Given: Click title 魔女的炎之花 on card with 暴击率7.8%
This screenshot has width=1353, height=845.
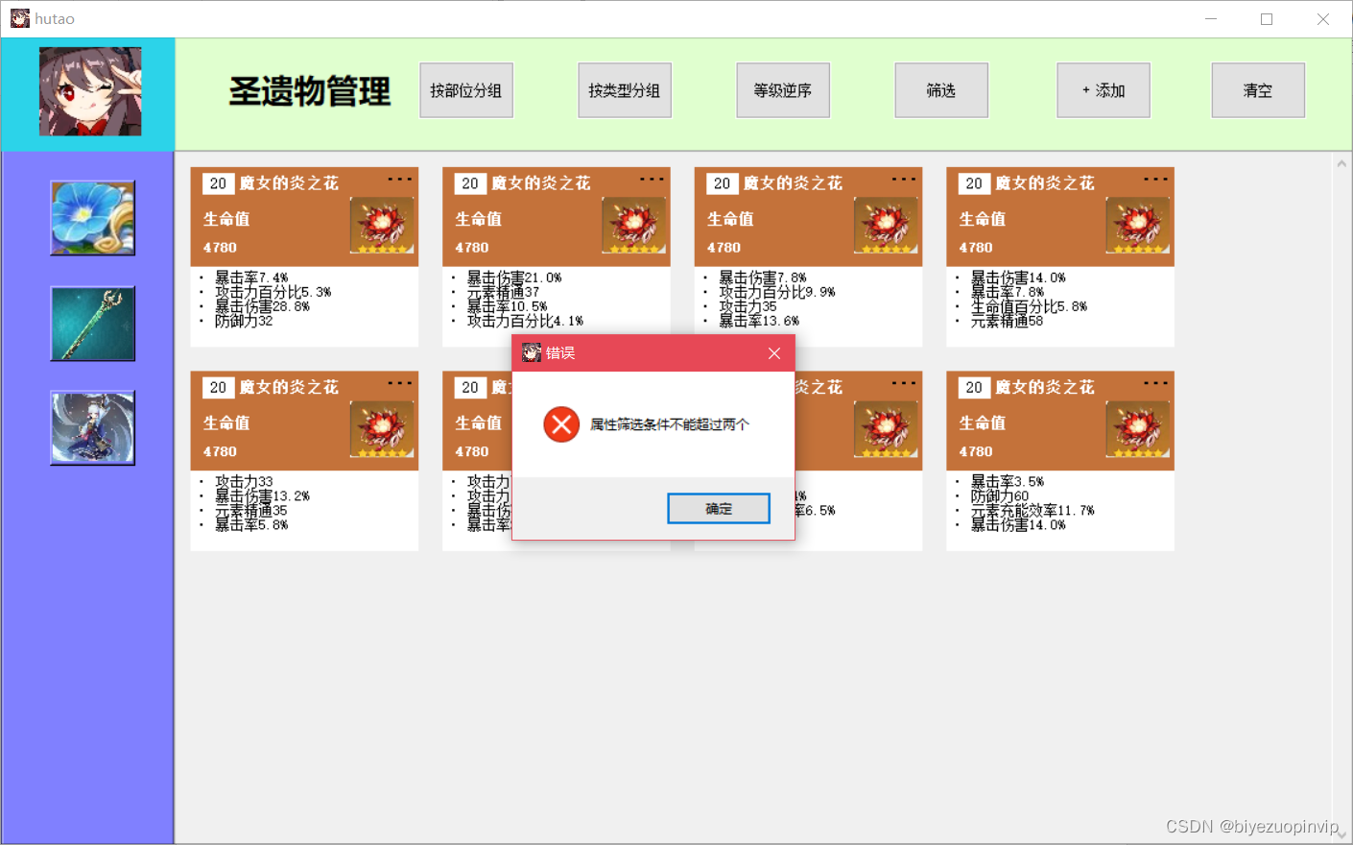Looking at the screenshot, I should click(x=1045, y=183).
